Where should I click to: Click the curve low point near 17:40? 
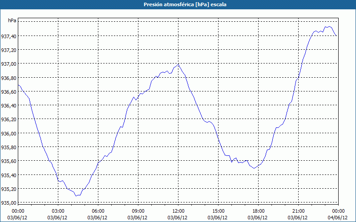click(254, 168)
